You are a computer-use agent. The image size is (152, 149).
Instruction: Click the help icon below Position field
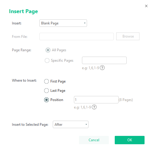(94, 107)
